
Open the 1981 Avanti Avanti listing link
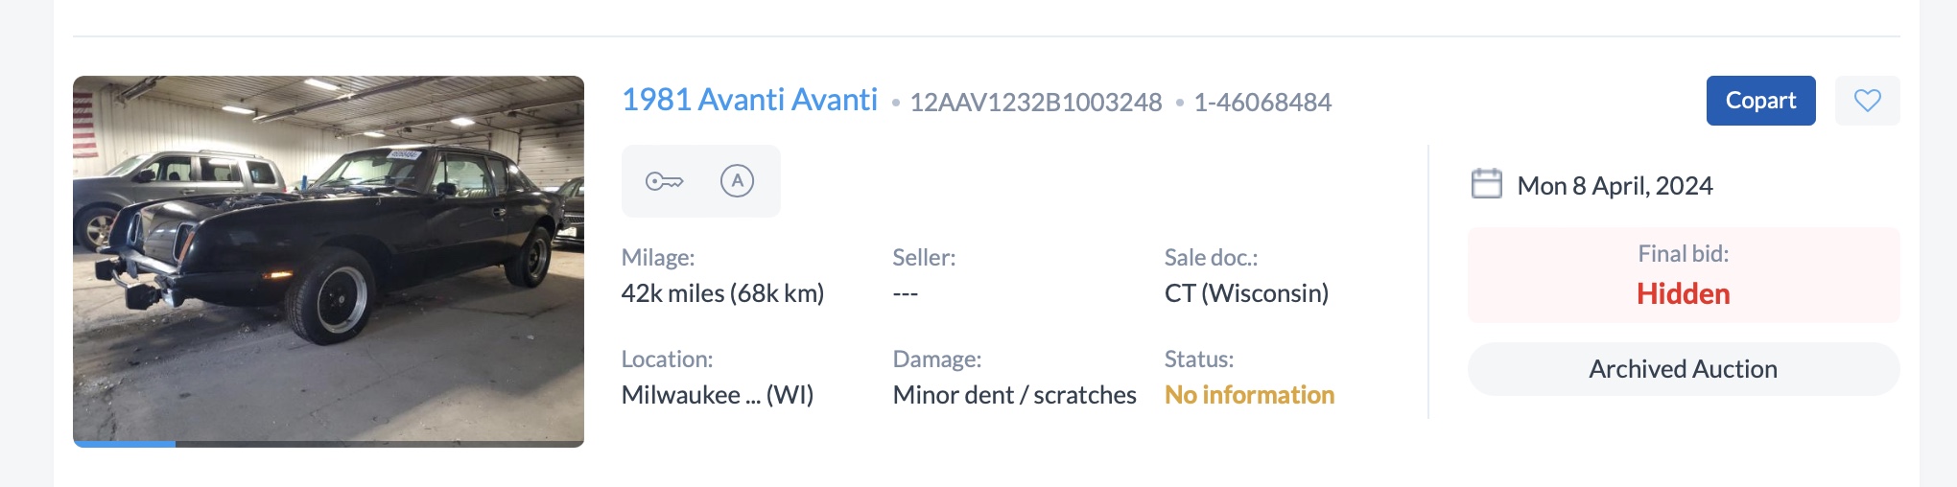click(749, 100)
